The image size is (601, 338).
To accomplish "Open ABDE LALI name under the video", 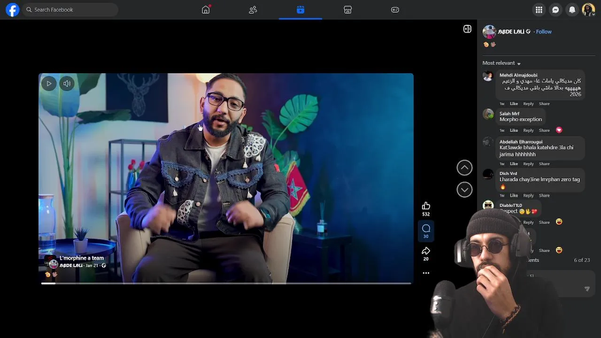I will (71, 266).
